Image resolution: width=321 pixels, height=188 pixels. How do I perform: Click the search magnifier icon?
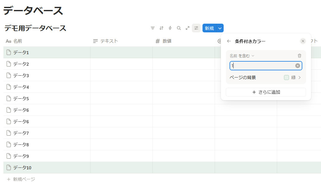coord(179,28)
